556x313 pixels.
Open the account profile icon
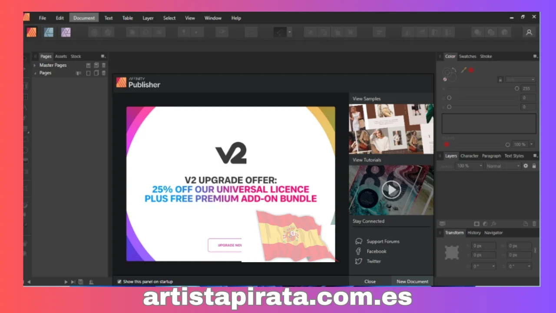point(529,32)
